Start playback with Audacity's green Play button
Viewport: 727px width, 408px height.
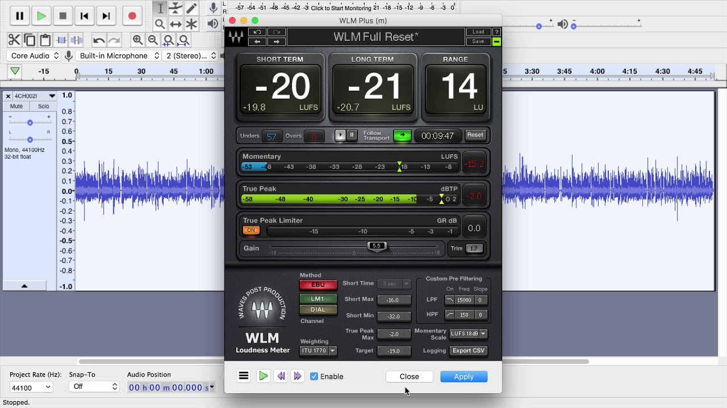(x=41, y=16)
